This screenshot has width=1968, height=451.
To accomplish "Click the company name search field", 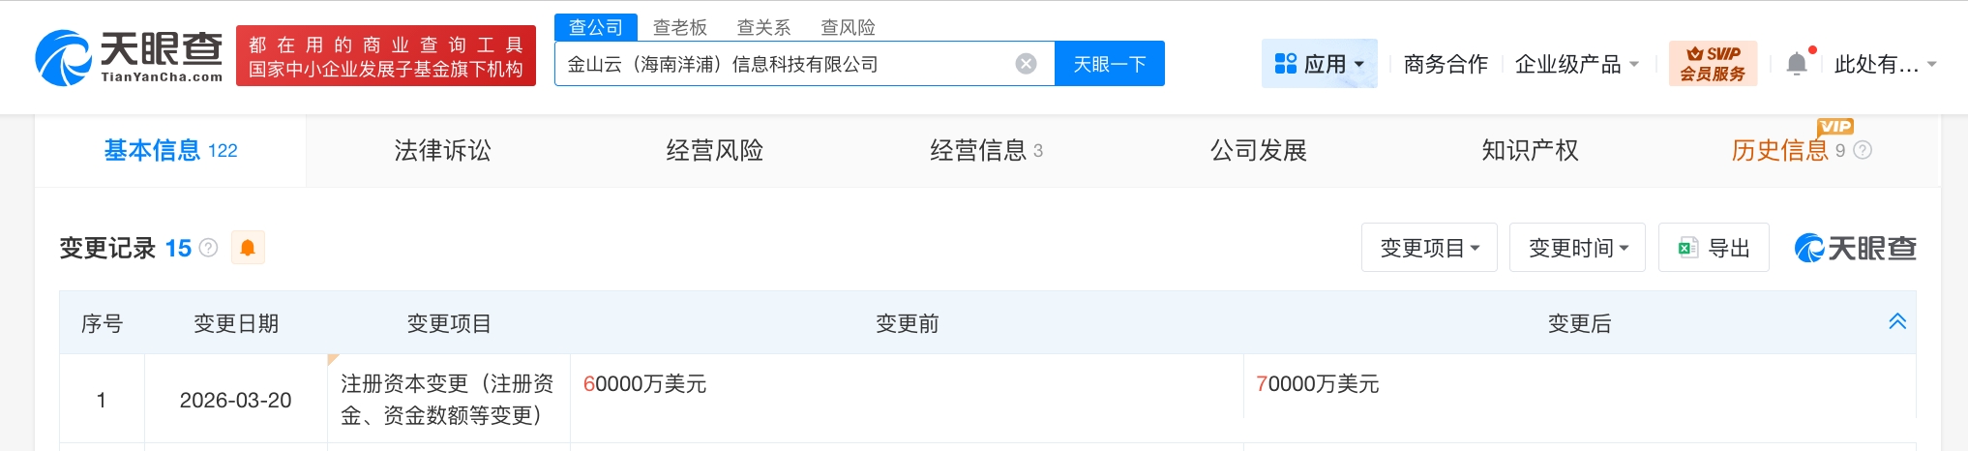I will [x=784, y=64].
